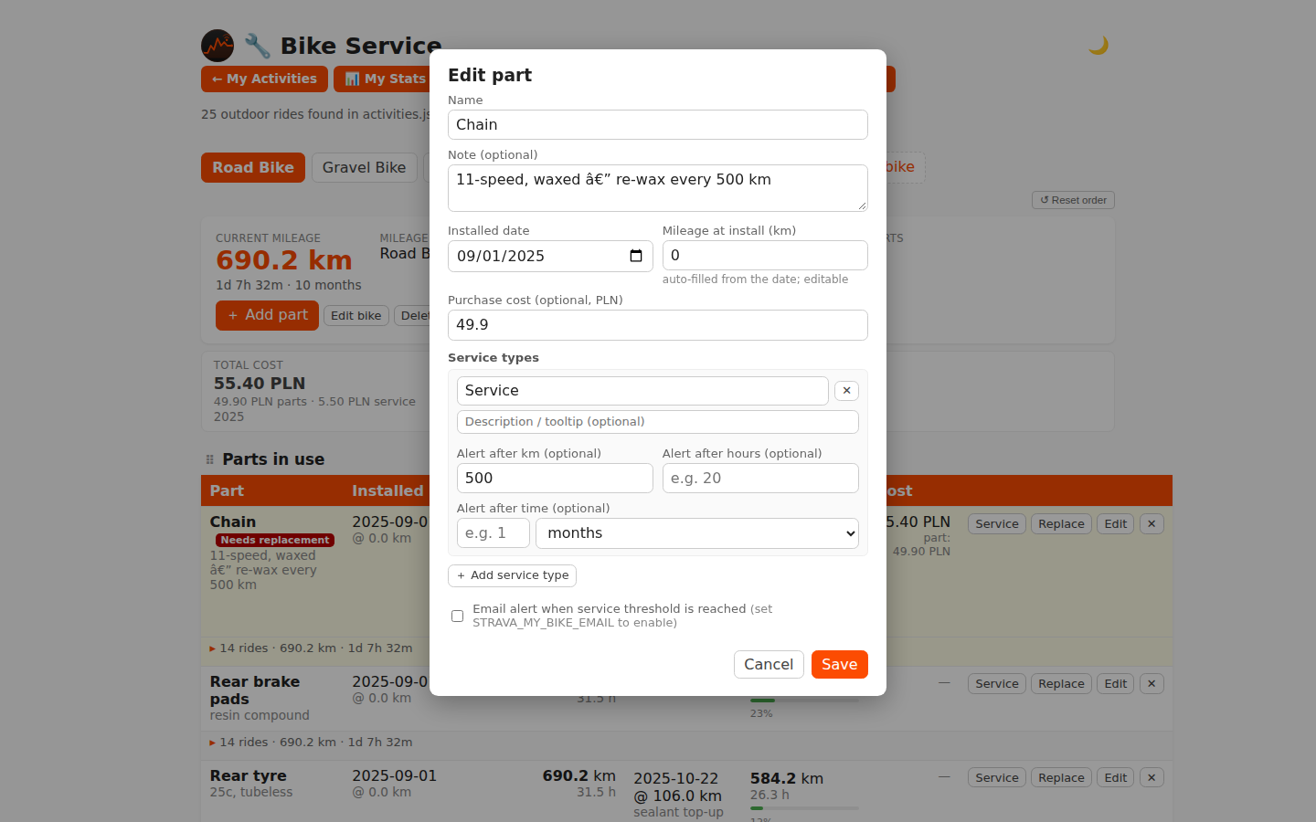
Task: Click the drag handle beside Parts in use
Action: tap(210, 459)
